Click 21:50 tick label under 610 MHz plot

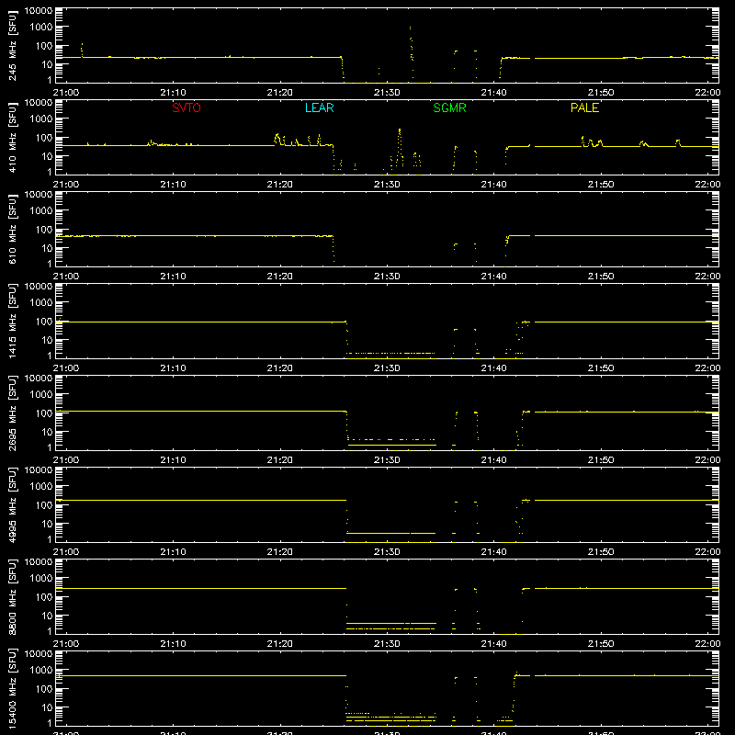(x=601, y=277)
